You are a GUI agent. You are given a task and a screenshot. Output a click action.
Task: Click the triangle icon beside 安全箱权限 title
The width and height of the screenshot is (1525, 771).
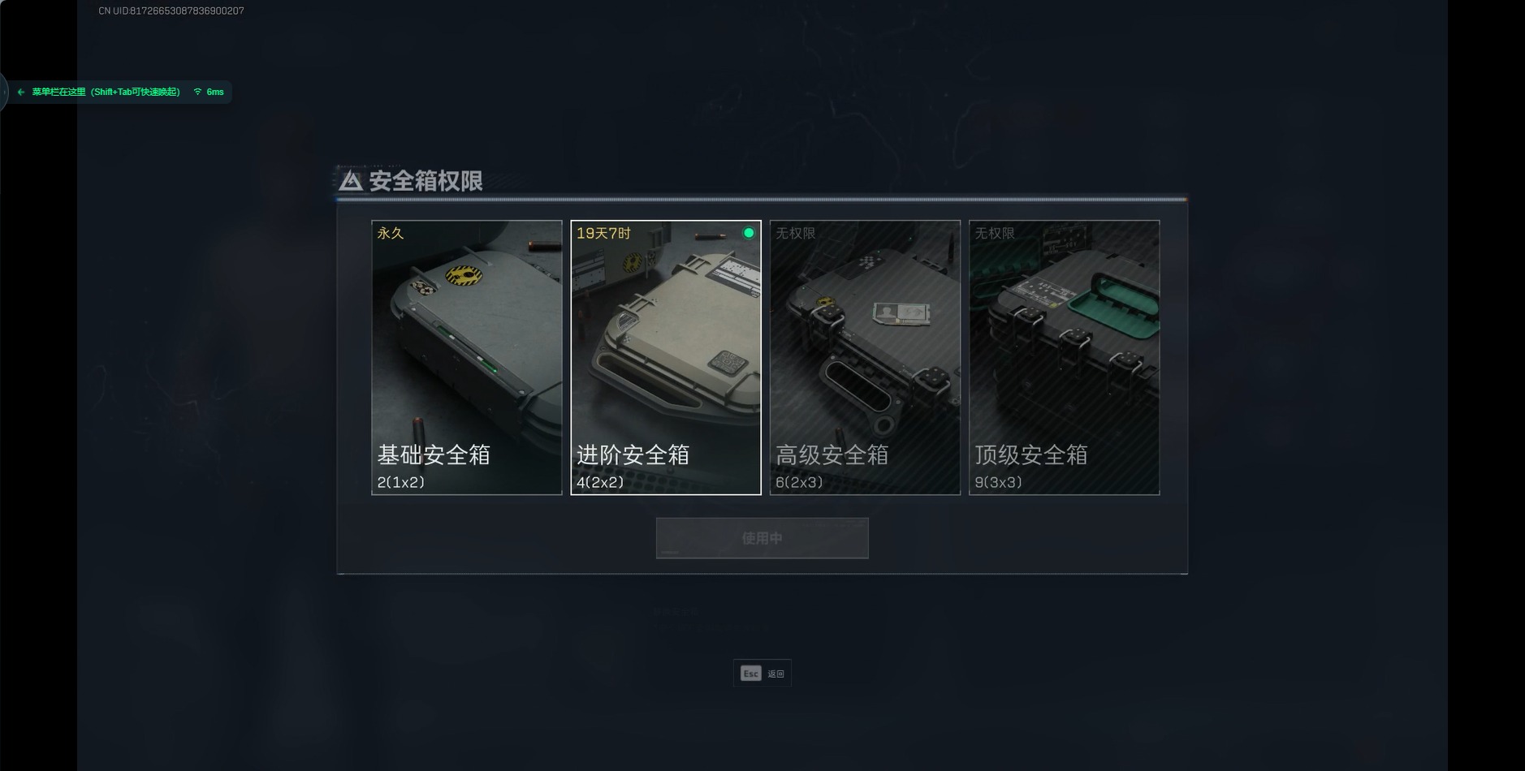(351, 180)
